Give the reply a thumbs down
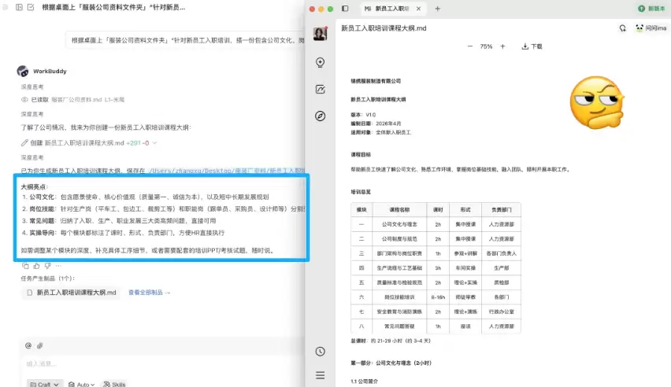 coord(47,266)
